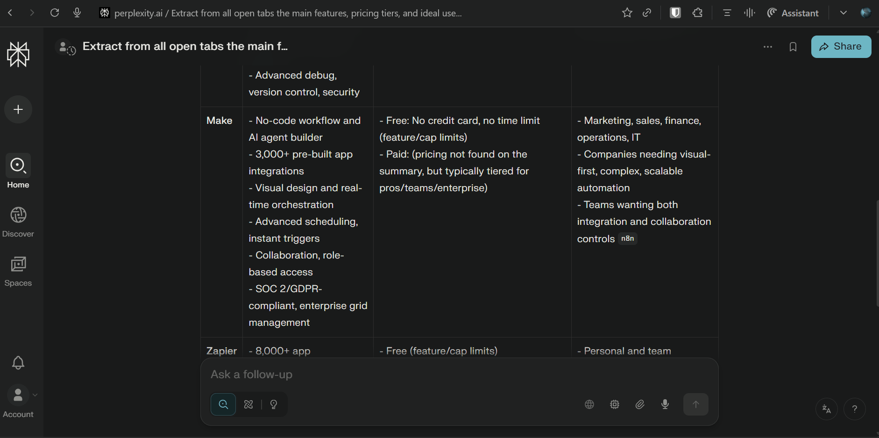Screen dimensions: 879x438
Task: Open the Home section
Action: coord(18,171)
